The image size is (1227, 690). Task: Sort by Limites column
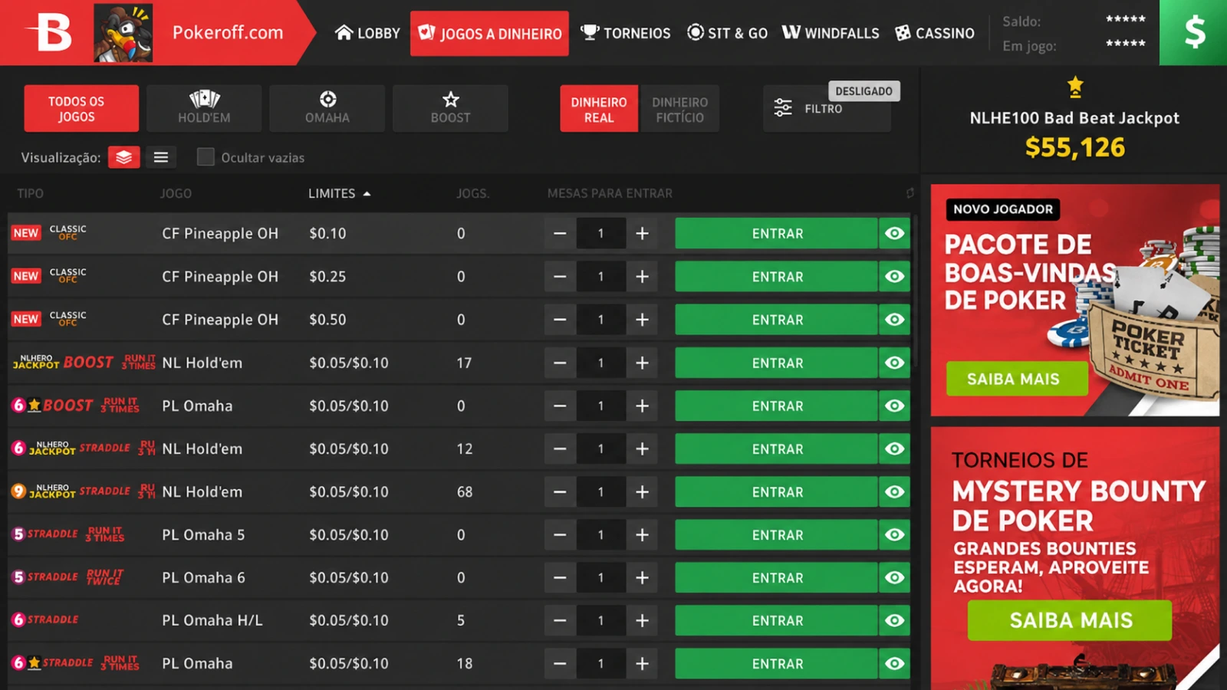point(339,193)
